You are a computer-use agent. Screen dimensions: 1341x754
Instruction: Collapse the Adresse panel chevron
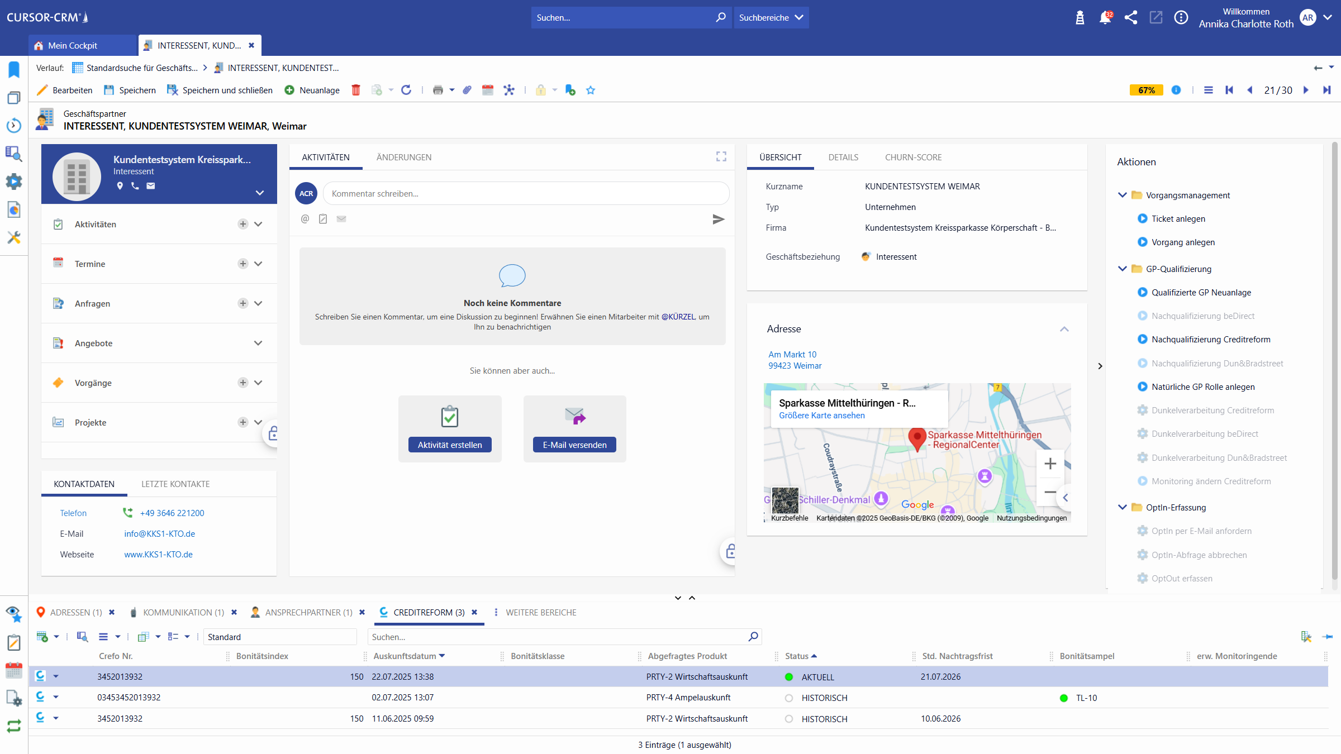click(1064, 329)
